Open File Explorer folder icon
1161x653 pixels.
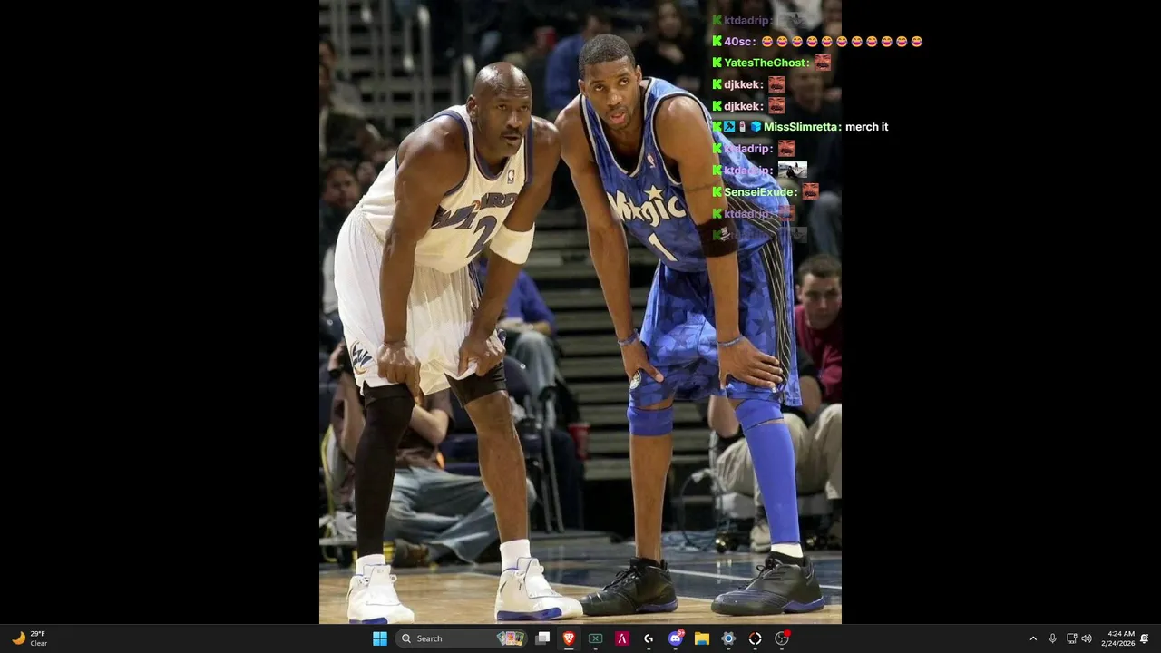(702, 638)
